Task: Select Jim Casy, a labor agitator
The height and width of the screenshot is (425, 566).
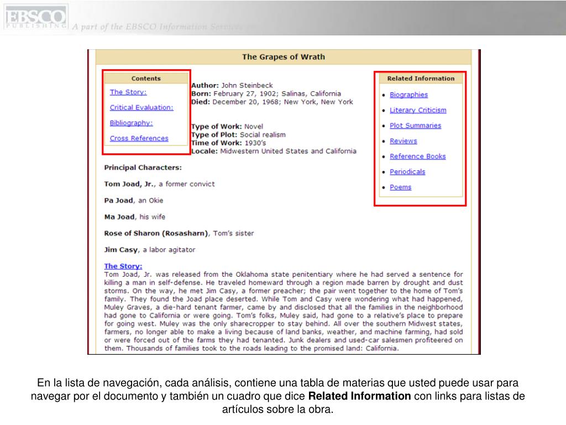Action: [149, 250]
